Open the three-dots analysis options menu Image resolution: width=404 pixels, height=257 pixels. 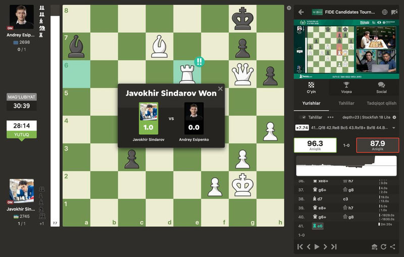(x=331, y=117)
